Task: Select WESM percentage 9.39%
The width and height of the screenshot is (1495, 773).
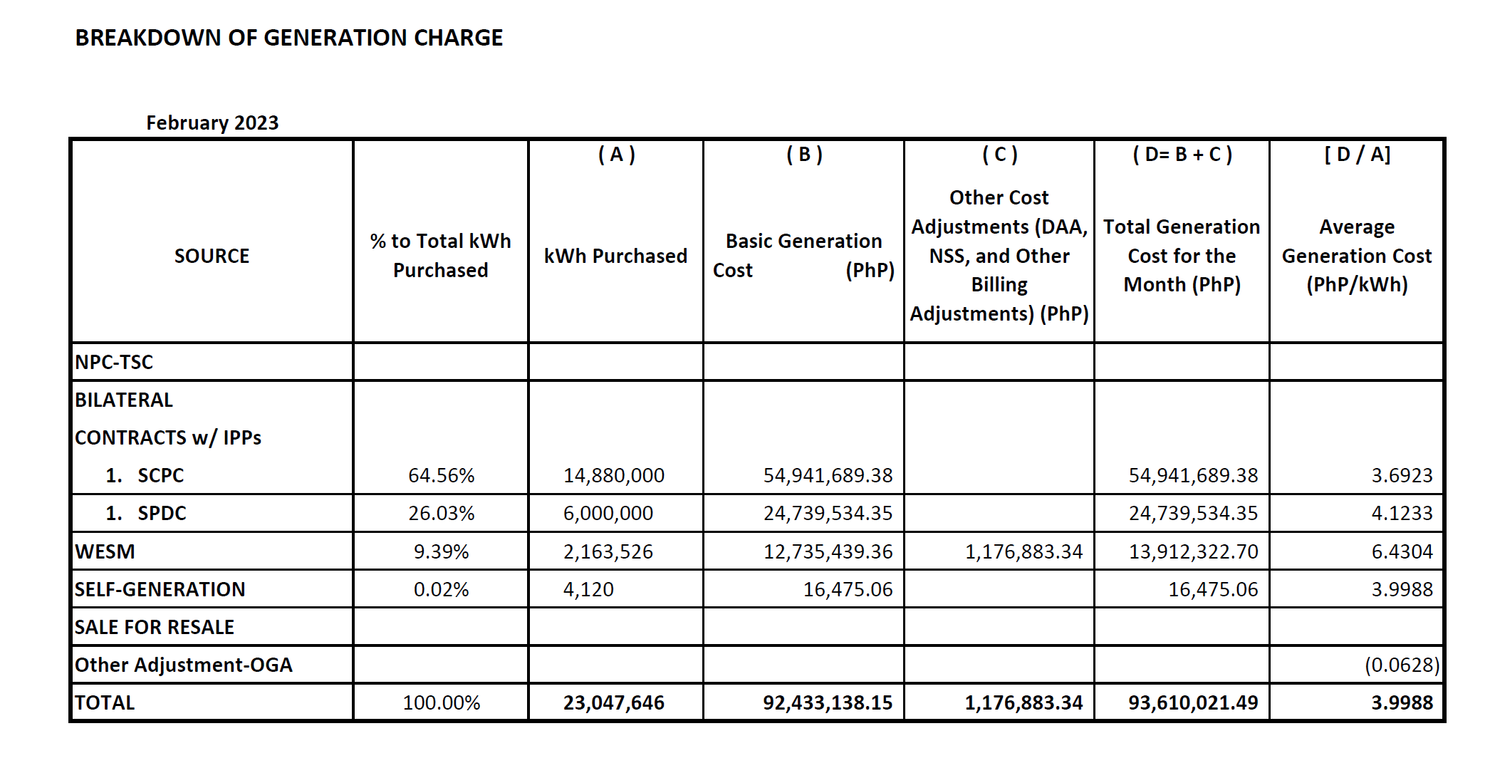Action: click(x=442, y=551)
